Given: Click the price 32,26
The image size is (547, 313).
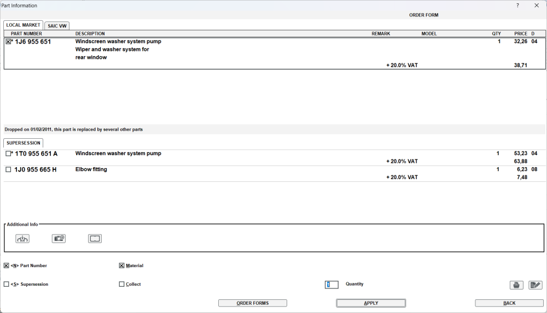Looking at the screenshot, I should pyautogui.click(x=521, y=42).
